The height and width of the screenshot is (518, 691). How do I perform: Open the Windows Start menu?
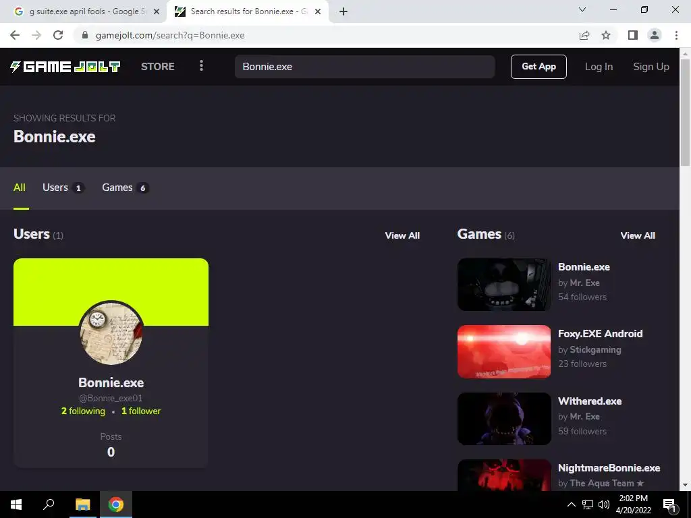(x=16, y=505)
